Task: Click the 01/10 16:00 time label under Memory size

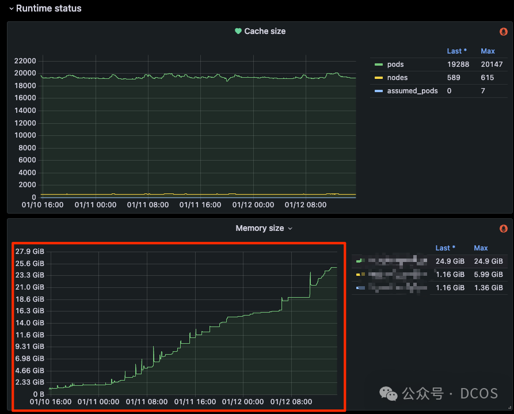Action: [51, 402]
